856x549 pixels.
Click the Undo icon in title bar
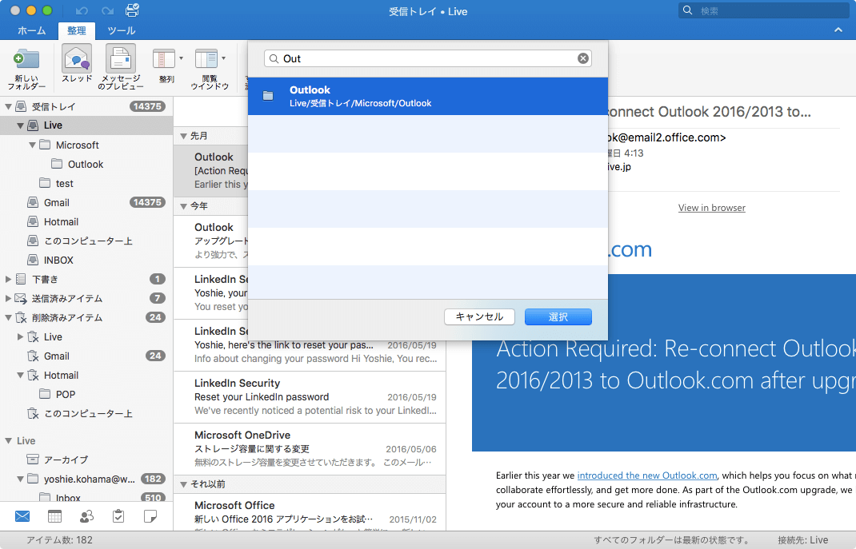82,11
